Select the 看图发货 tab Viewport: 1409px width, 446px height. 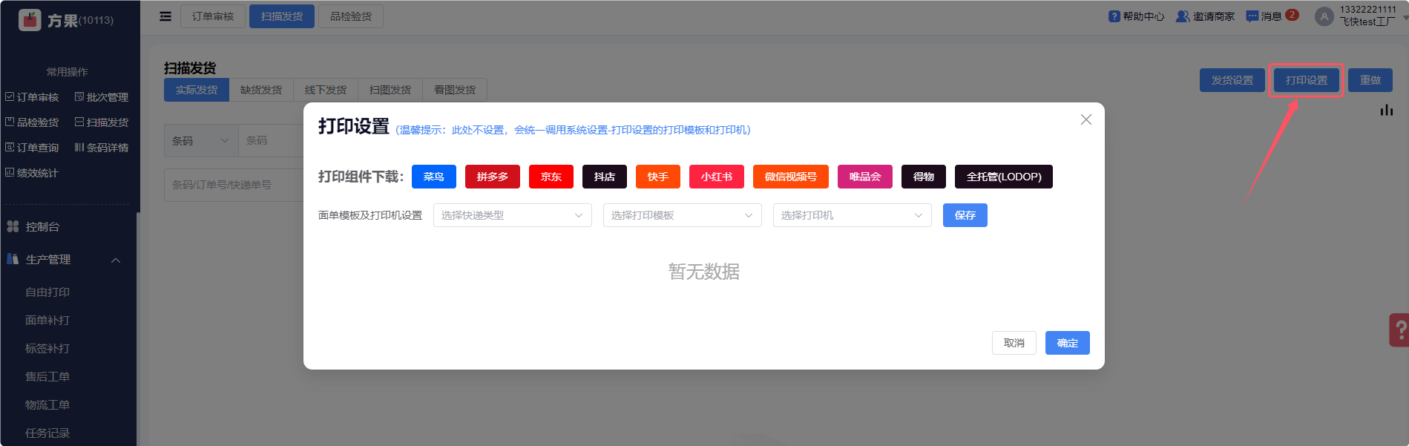(x=455, y=90)
